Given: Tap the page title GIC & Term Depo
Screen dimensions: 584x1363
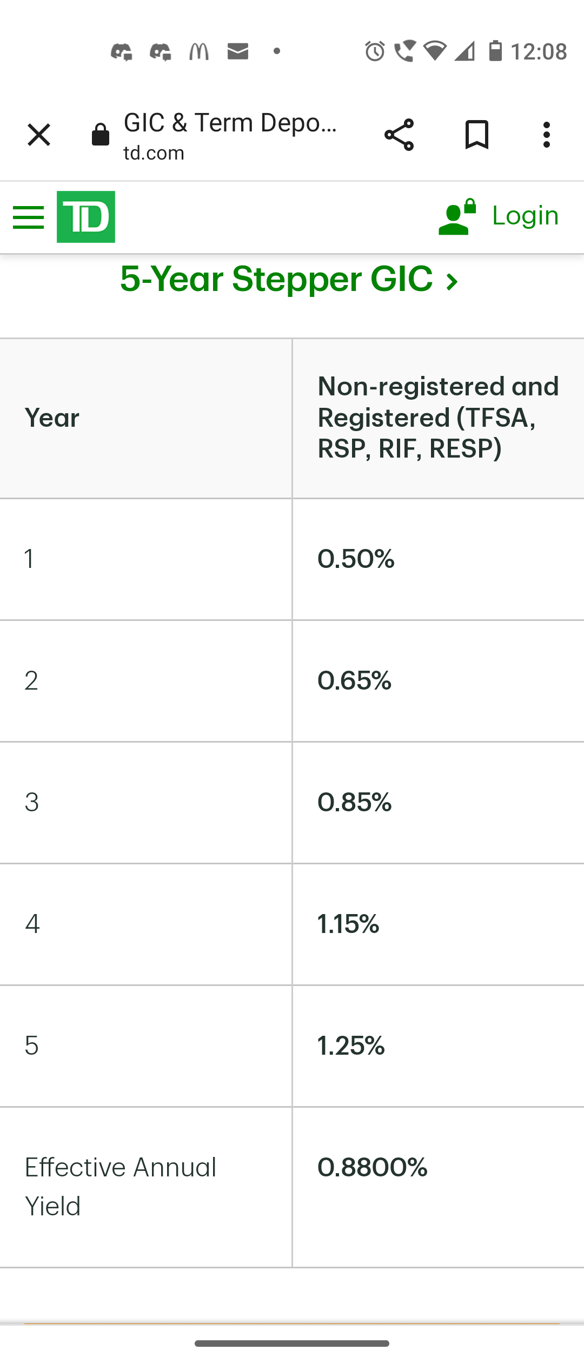Looking at the screenshot, I should click(230, 123).
